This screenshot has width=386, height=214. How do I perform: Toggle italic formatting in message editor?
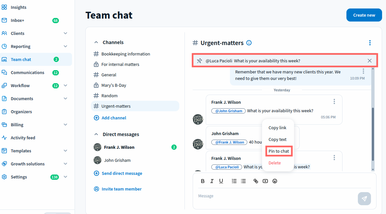[x=212, y=181]
